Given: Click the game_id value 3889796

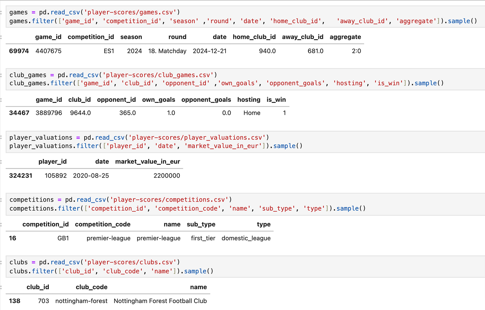Looking at the screenshot, I should [x=49, y=113].
